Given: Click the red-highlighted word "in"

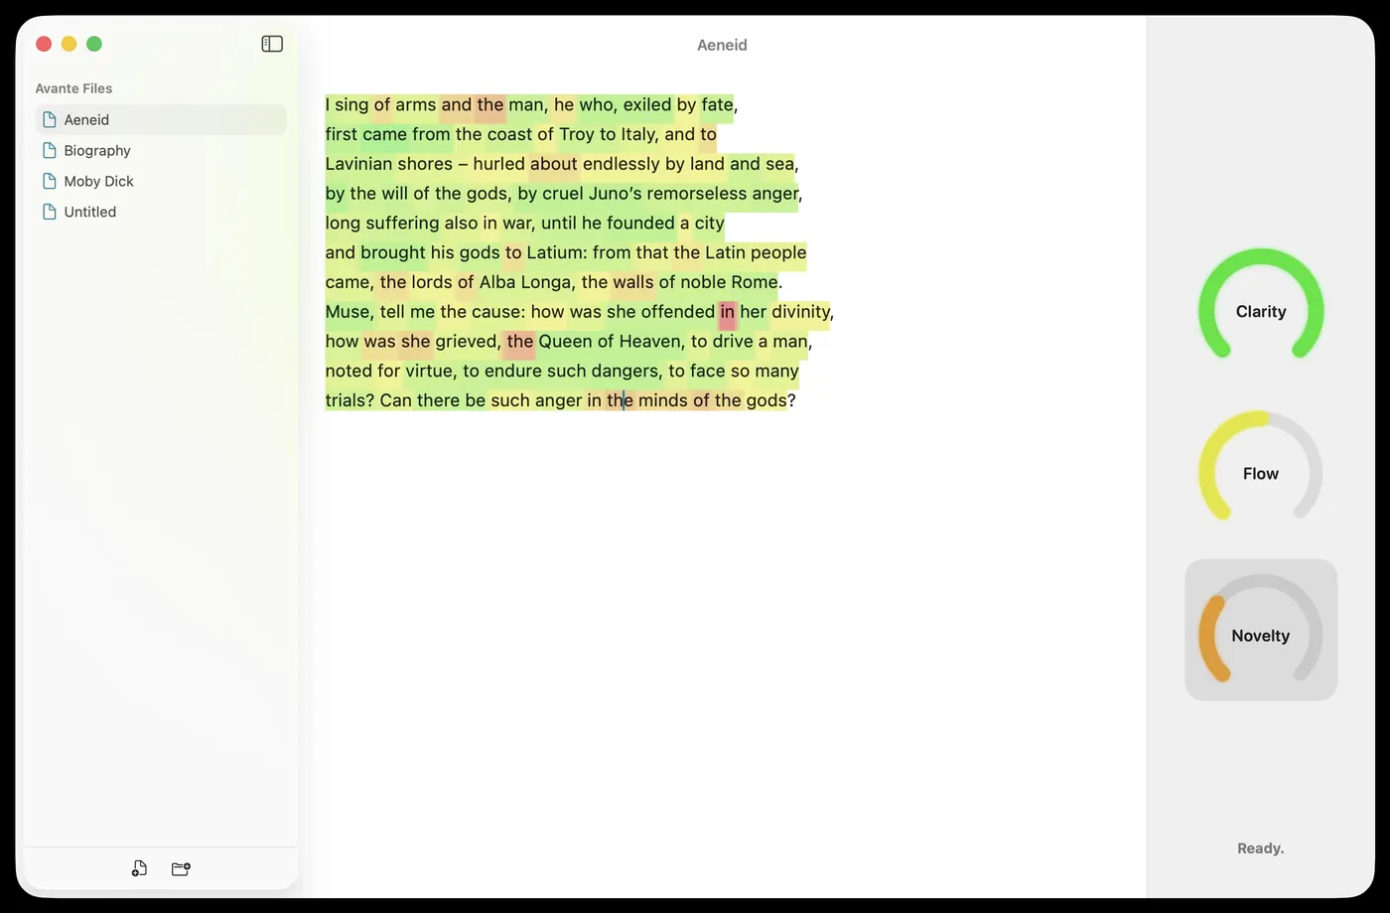Looking at the screenshot, I should click(728, 312).
